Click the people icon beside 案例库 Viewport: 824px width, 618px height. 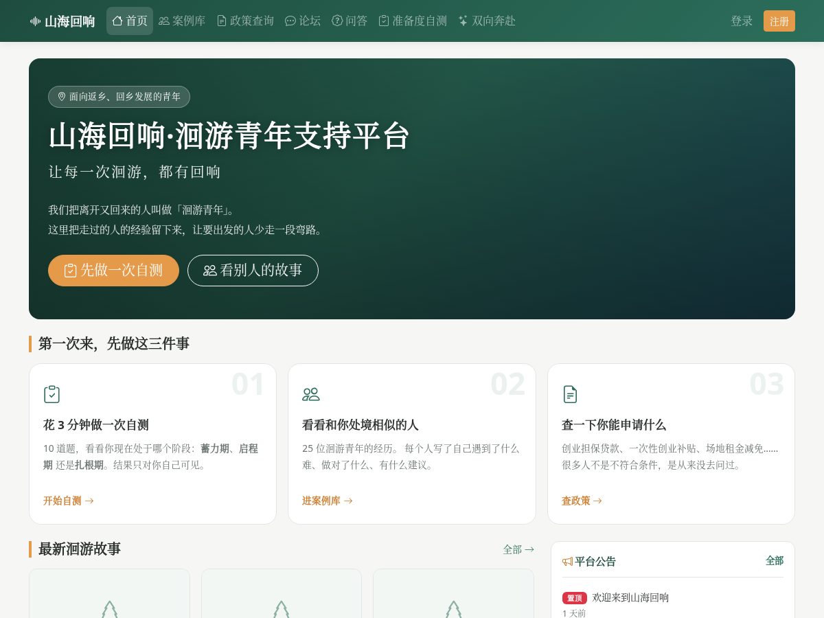click(164, 21)
